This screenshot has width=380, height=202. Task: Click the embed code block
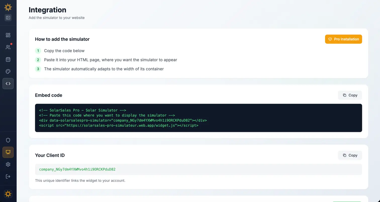click(199, 118)
